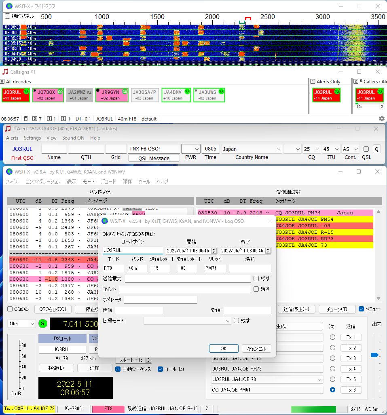
Task: Click the JTAlert app icon in title bar
Action: (8, 129)
